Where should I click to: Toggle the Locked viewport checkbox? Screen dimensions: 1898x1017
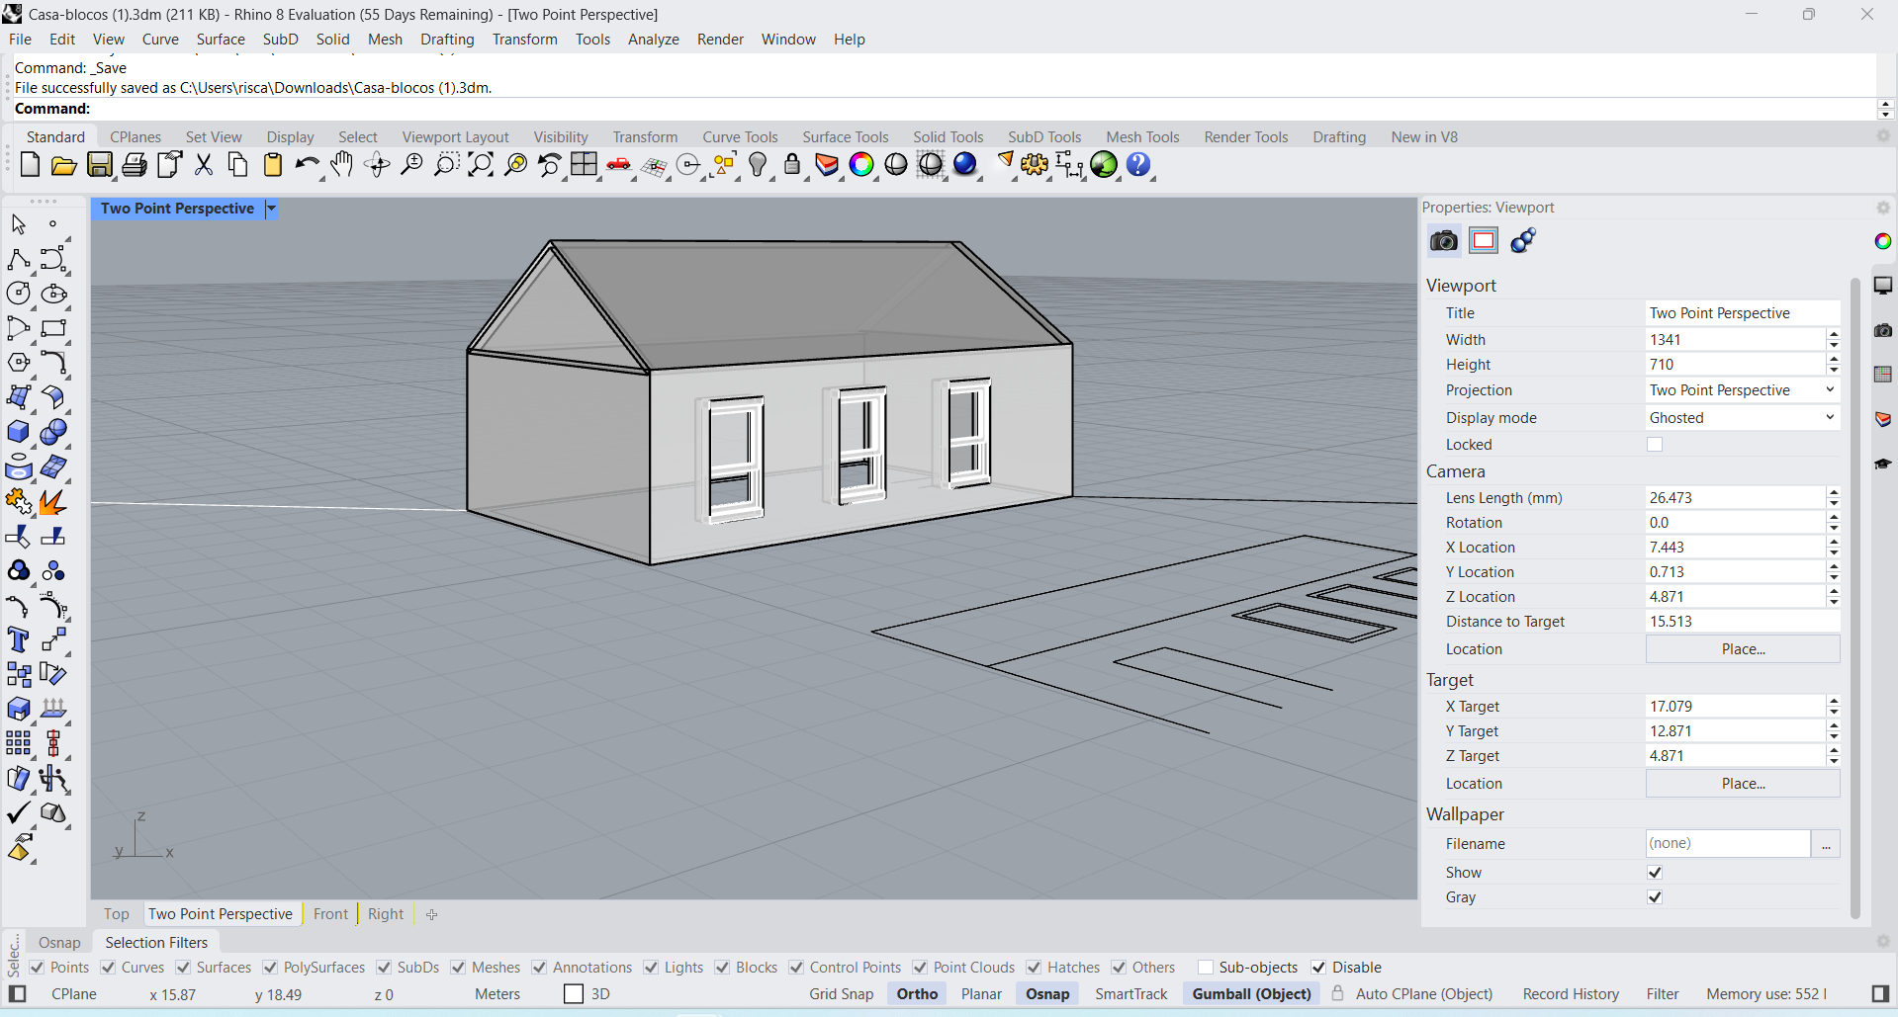click(1655, 445)
